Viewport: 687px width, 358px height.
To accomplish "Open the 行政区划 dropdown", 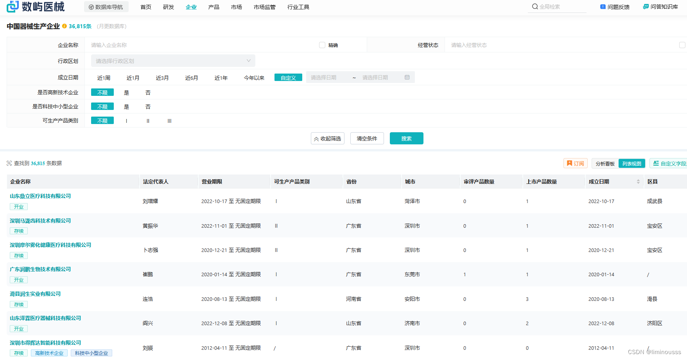I will (x=173, y=61).
